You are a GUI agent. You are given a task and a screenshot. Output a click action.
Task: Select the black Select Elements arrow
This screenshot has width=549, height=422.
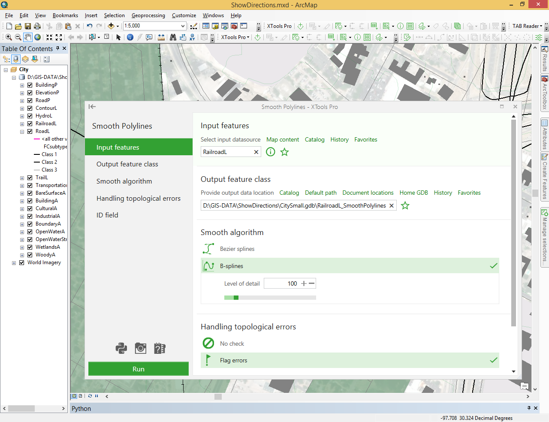pyautogui.click(x=119, y=37)
